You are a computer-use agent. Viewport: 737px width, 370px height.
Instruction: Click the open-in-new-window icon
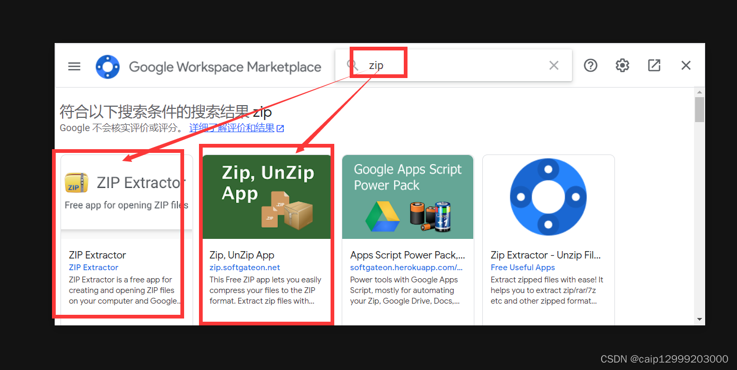click(654, 65)
